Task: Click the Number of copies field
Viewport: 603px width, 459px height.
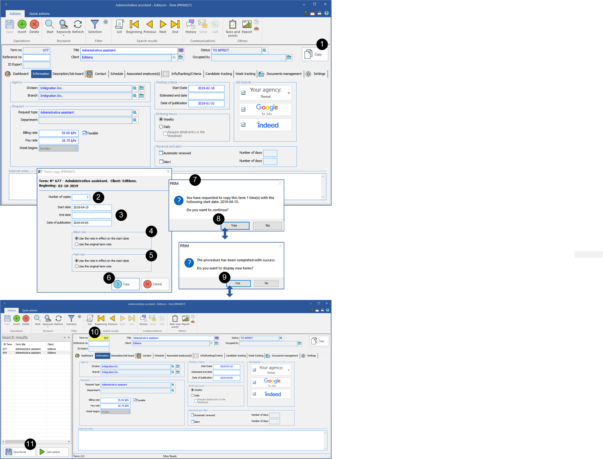Action: click(81, 197)
